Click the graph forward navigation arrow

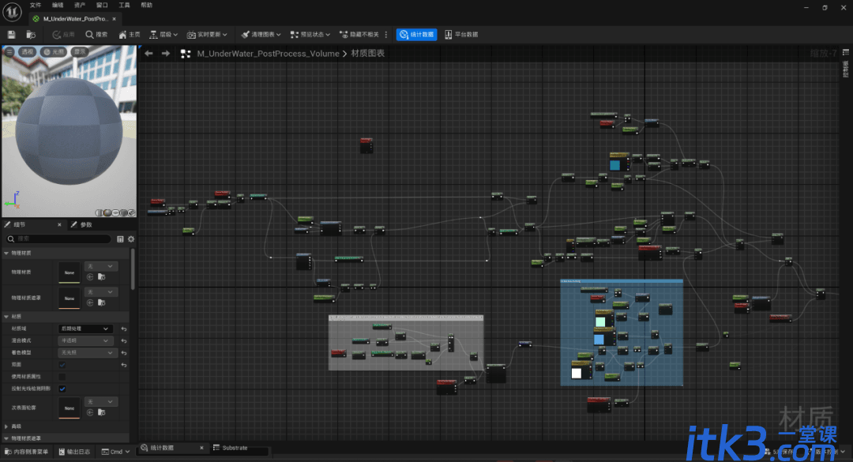pos(166,54)
